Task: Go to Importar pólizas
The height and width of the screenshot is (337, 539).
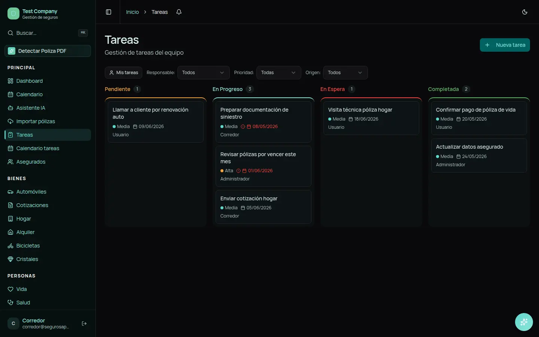Action: point(48,121)
